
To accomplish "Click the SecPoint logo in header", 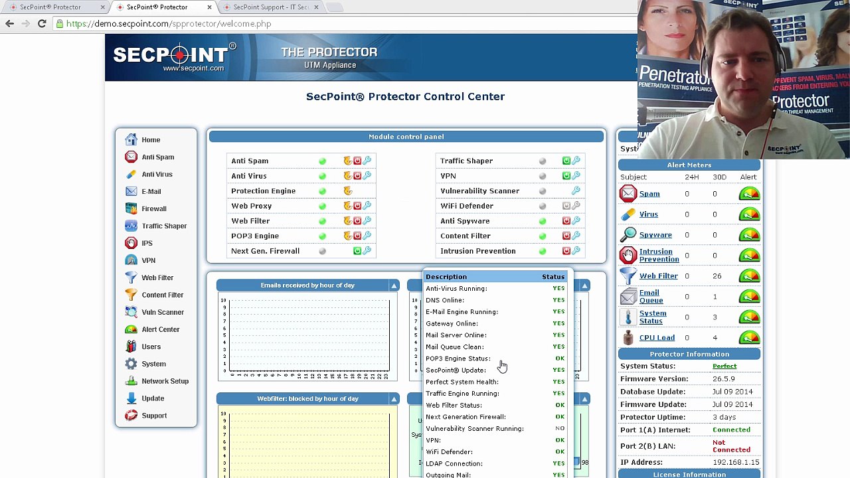I will [x=175, y=57].
